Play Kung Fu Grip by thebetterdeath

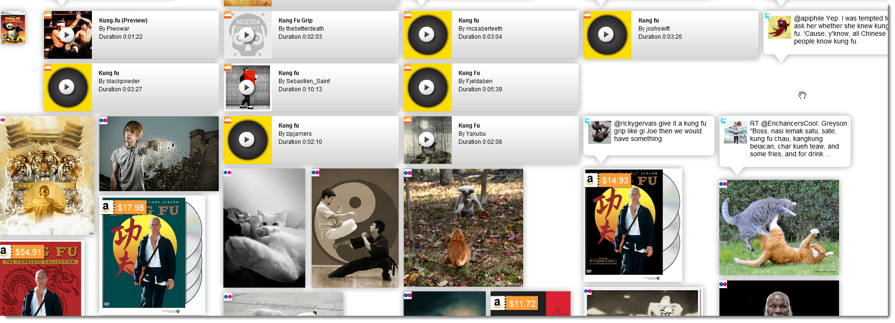246,34
